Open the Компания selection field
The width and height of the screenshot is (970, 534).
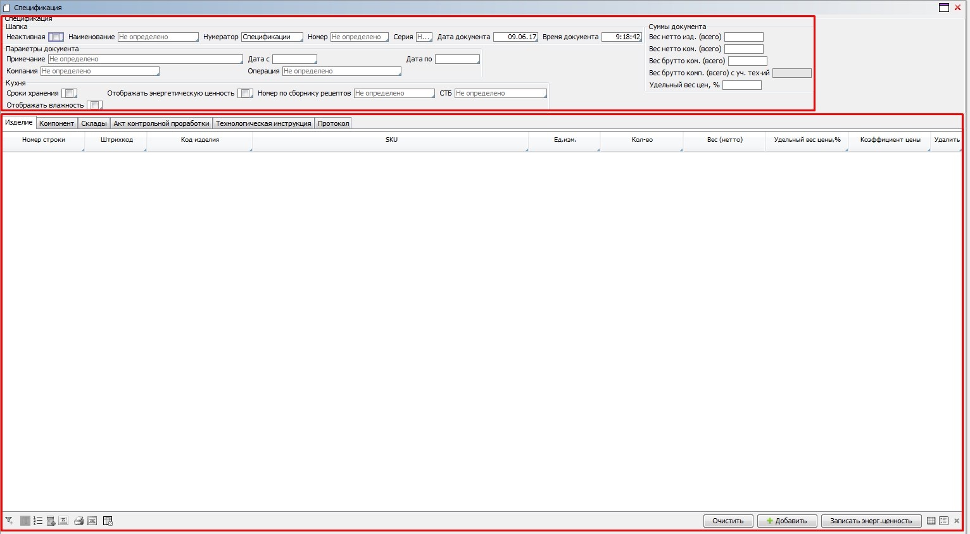click(99, 71)
